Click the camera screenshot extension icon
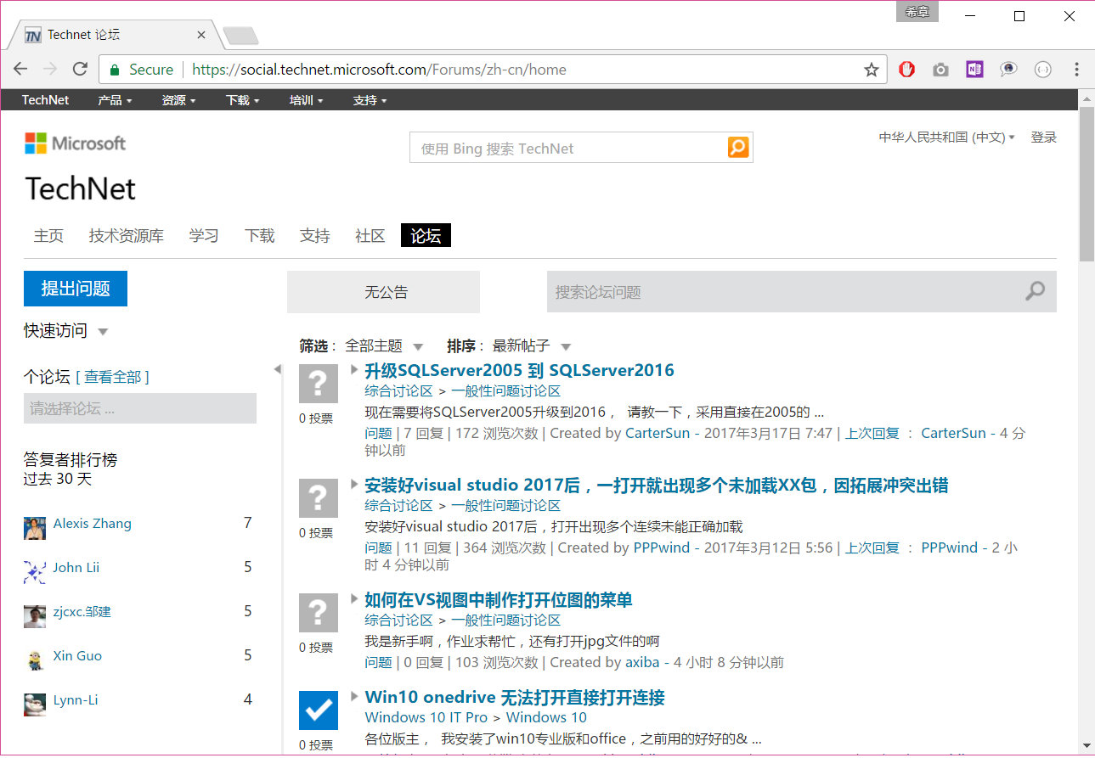Screen dimensions: 1095x758 (x=940, y=70)
